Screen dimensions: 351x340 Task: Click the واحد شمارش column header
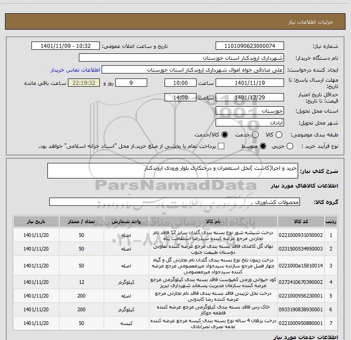pyautogui.click(x=126, y=222)
